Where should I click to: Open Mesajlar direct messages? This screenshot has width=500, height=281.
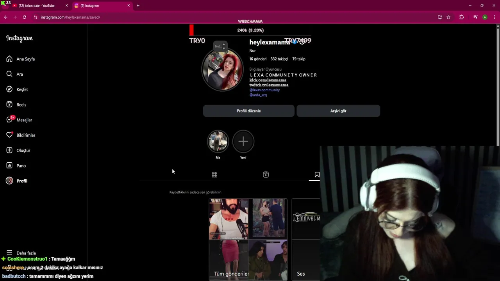point(19,120)
